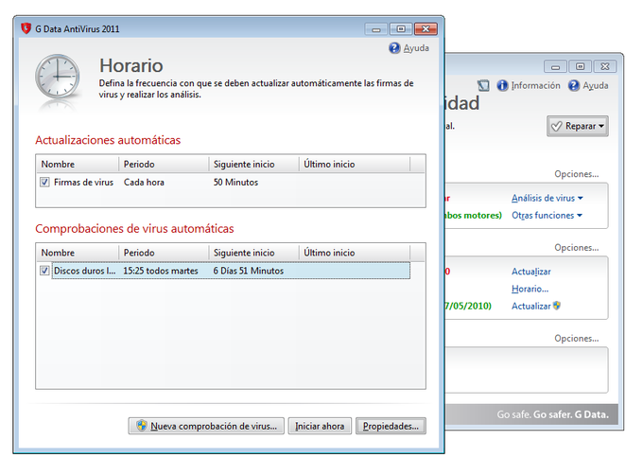Image resolution: width=643 pixels, height=475 pixels.
Task: Minimize the G Data AntiVirus 2011 window
Action: point(376,29)
